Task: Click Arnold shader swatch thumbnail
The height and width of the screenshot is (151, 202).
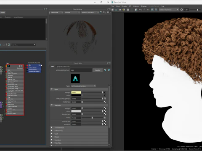Action: [x=75, y=78]
